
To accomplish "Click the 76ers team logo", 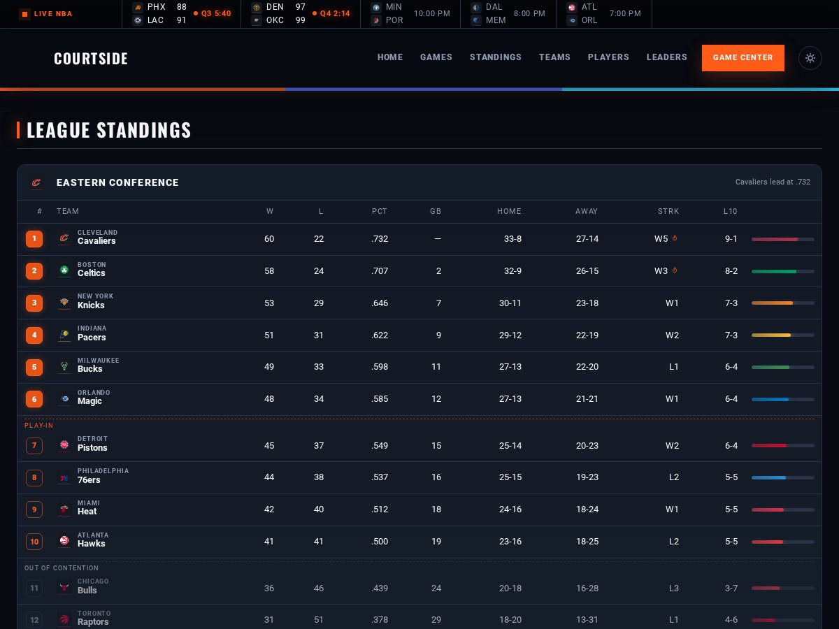I will tap(64, 477).
